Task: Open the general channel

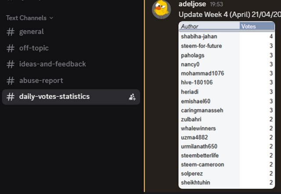Action: point(71,32)
